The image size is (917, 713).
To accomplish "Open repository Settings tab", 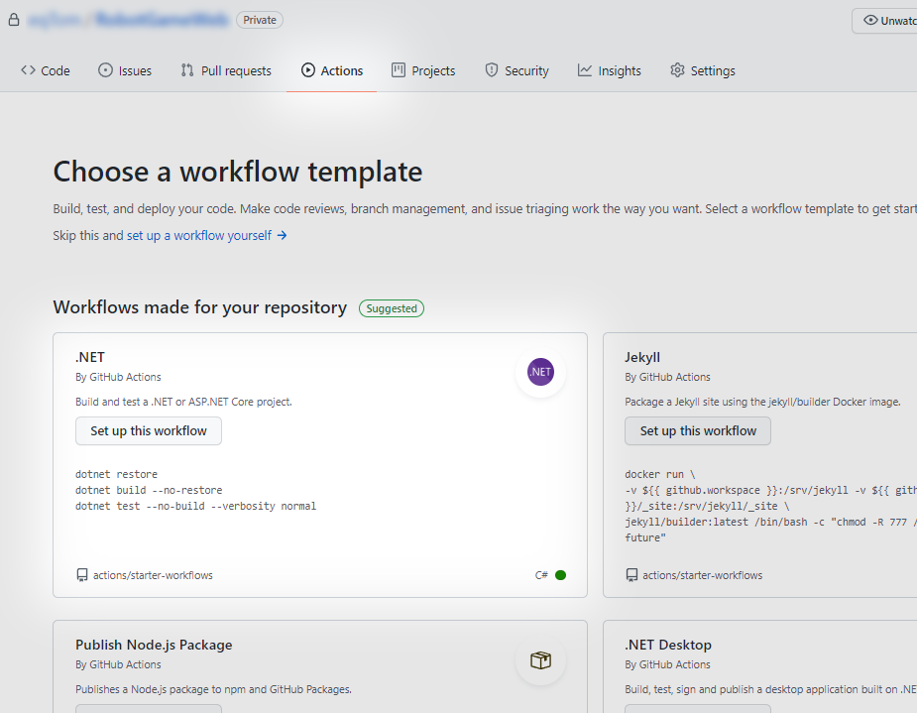I will click(703, 70).
